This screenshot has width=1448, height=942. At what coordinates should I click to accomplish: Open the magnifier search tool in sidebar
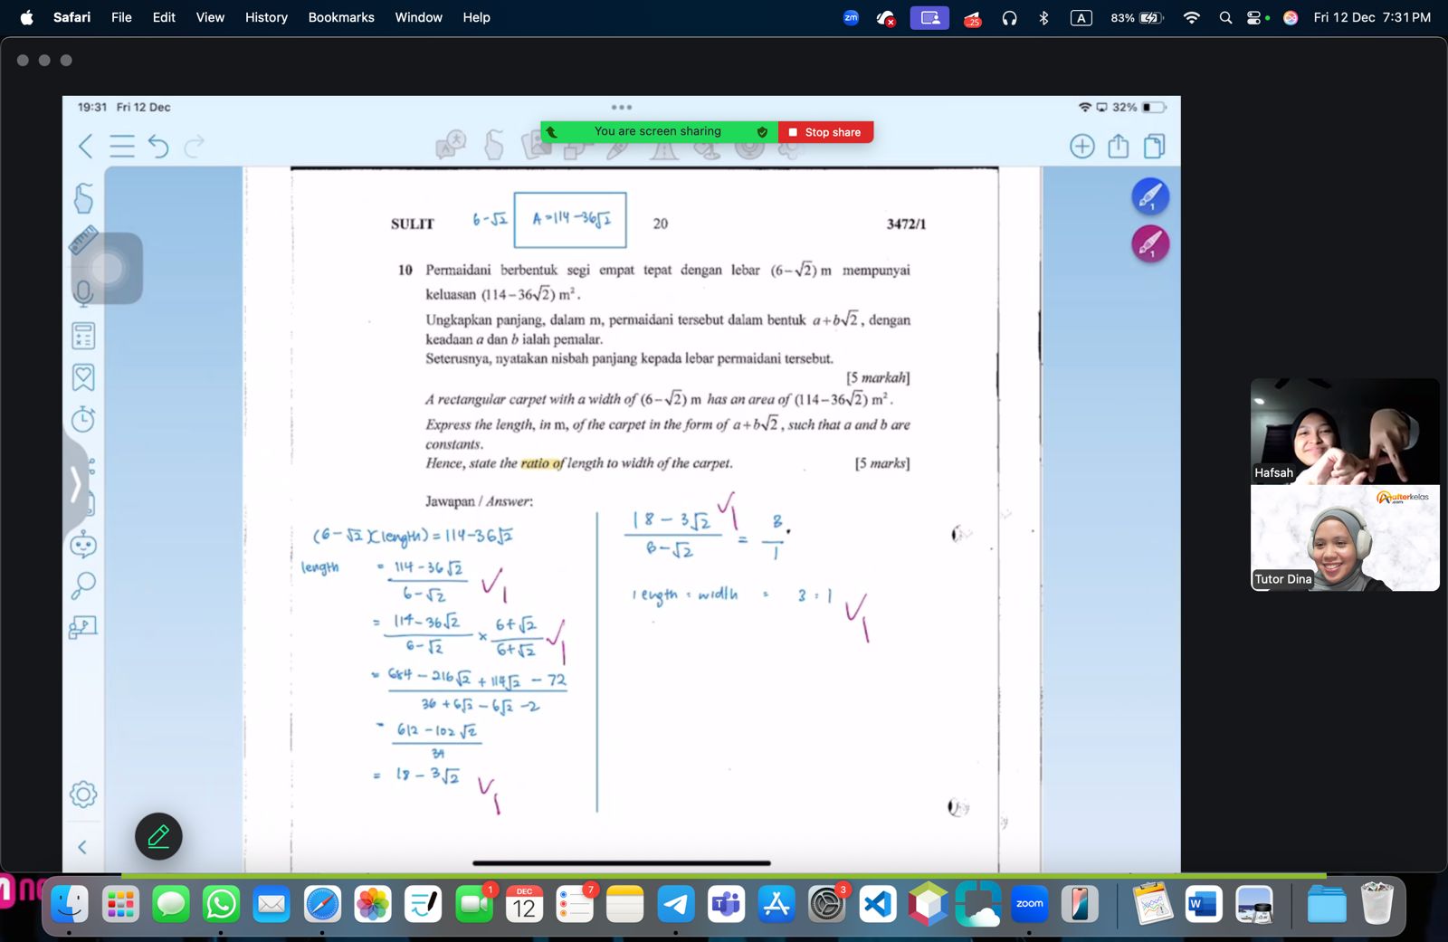[83, 585]
